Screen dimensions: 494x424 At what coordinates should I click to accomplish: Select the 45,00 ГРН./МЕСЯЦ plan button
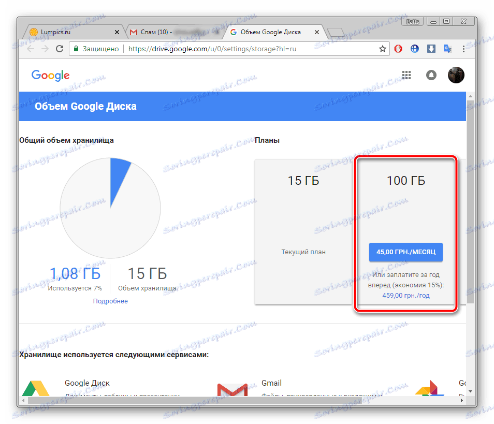click(x=405, y=252)
